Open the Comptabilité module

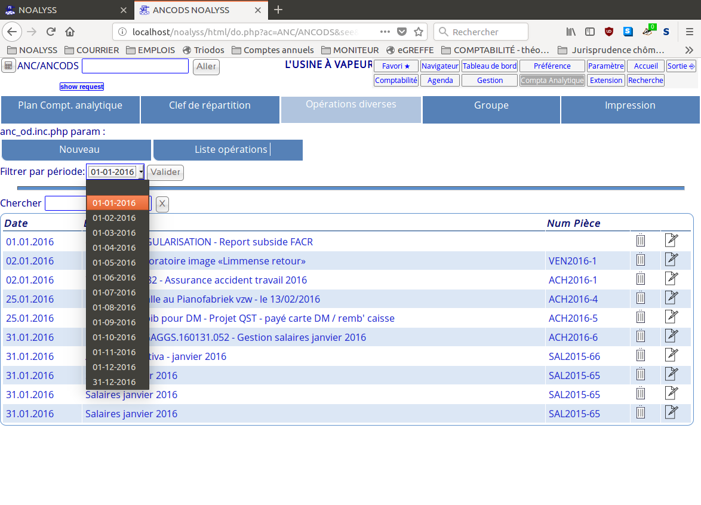click(x=396, y=81)
